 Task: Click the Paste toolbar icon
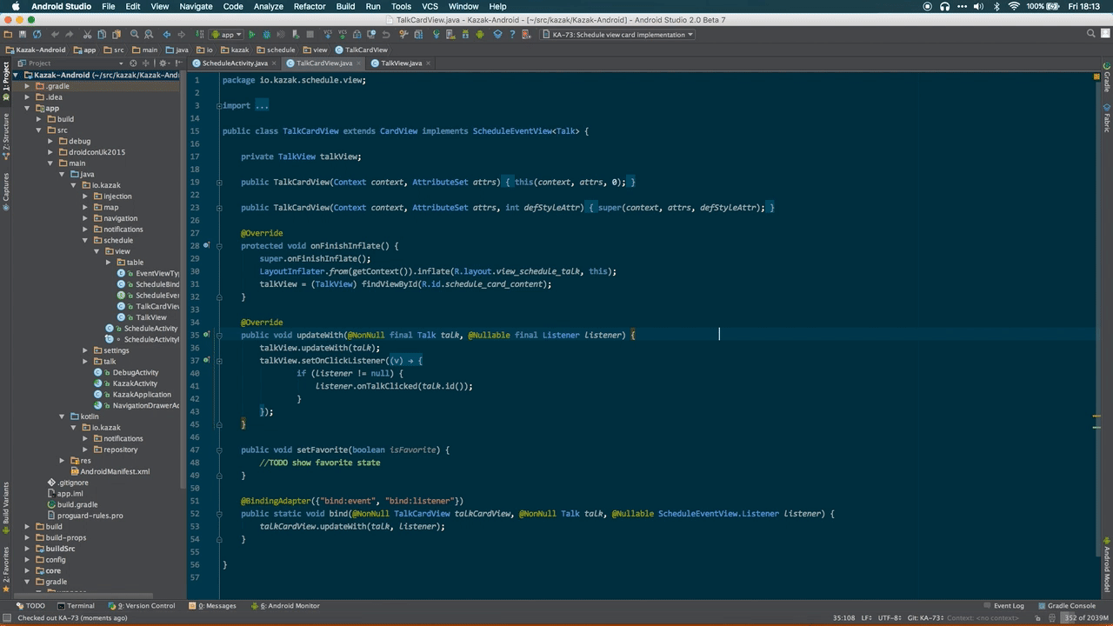[x=116, y=35]
